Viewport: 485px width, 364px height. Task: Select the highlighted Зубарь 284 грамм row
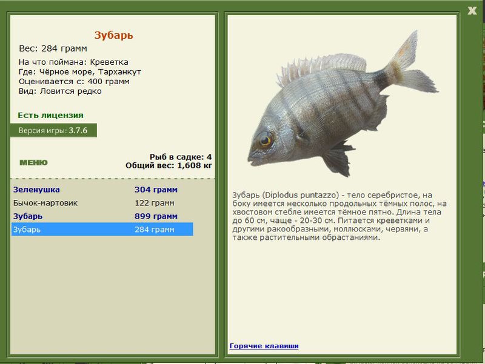tap(102, 230)
